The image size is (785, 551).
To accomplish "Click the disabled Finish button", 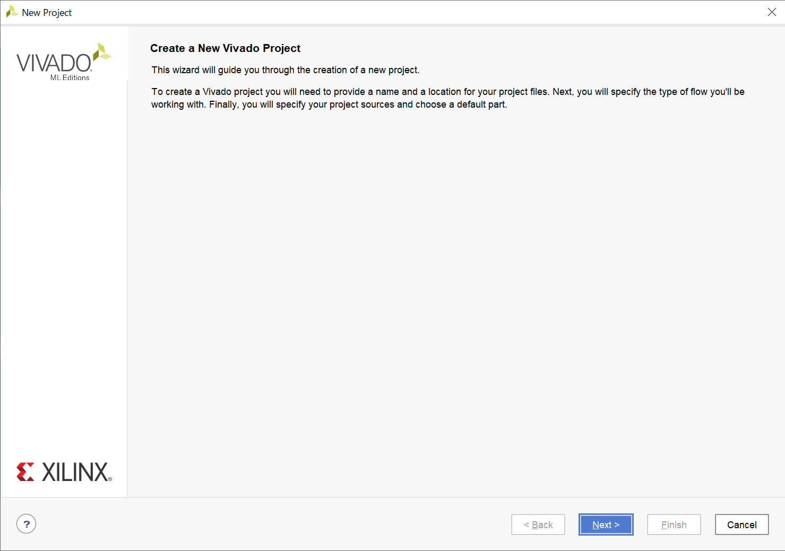I will pos(674,524).
